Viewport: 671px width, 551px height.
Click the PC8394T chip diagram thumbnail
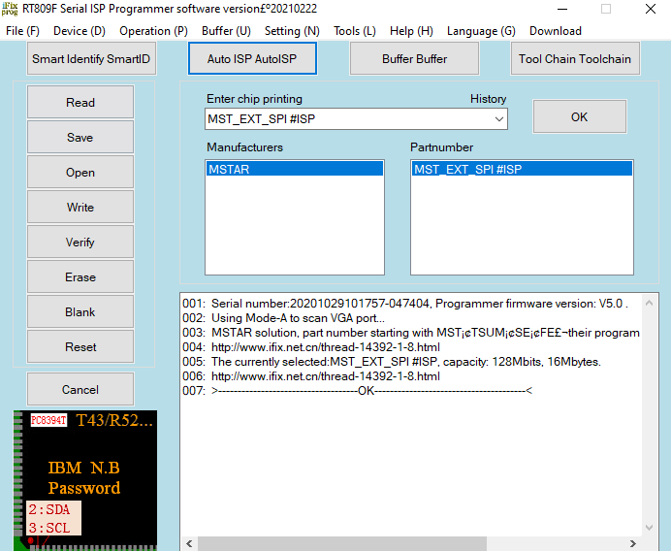tap(85, 480)
